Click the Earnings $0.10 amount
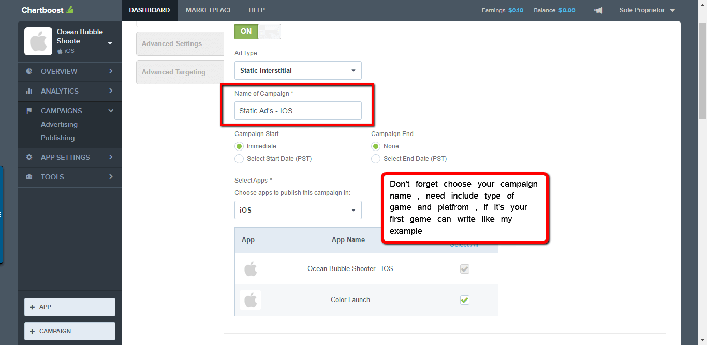707x345 pixels. tap(515, 10)
